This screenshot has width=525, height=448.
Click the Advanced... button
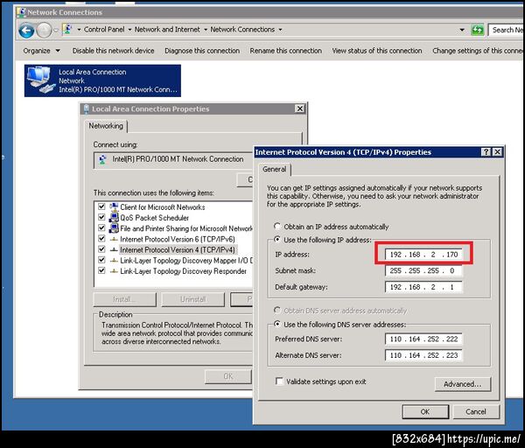[463, 384]
